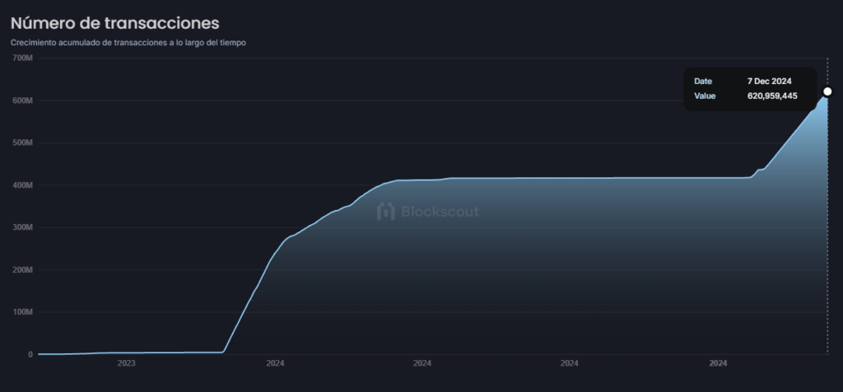Click the Blockscout watermark text
Viewport: 843px width, 392px height.
pos(440,212)
